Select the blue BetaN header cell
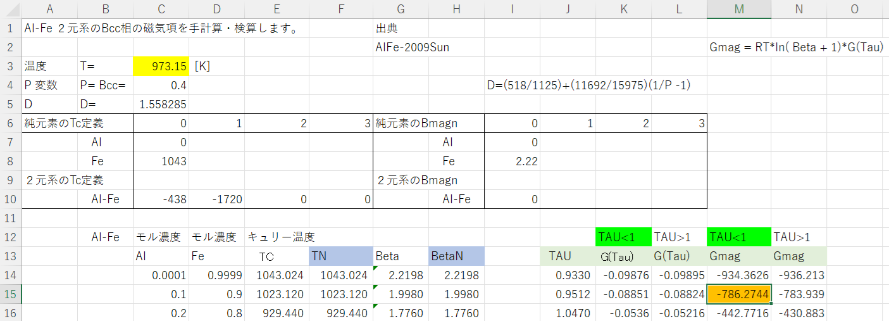Screen dimensions: 889x321 (456, 256)
